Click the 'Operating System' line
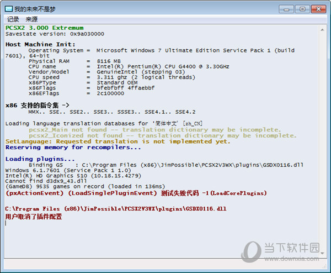331x273 pixels. (162, 50)
